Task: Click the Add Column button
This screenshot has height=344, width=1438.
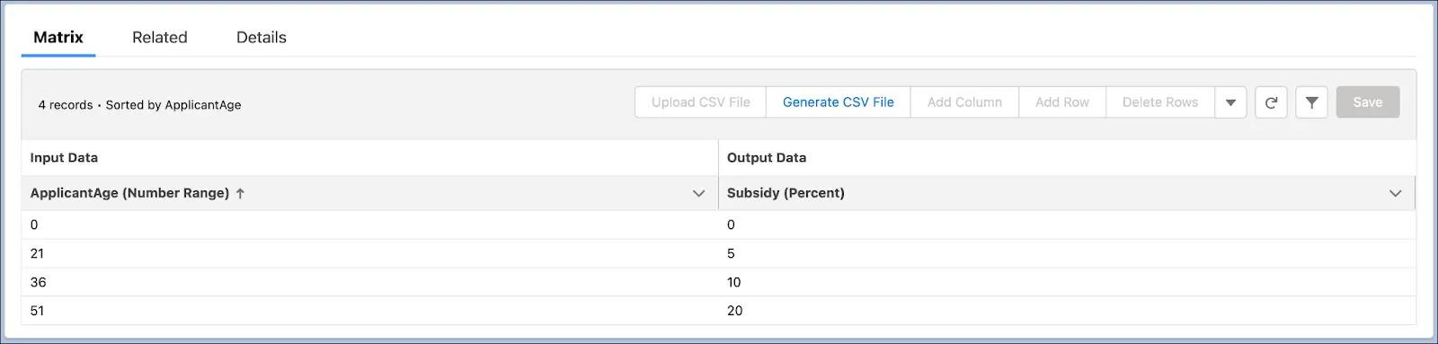Action: [x=964, y=102]
